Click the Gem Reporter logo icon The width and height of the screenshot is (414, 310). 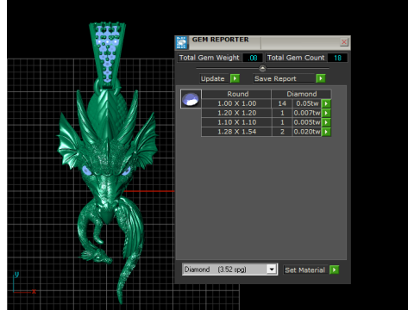[x=181, y=43]
